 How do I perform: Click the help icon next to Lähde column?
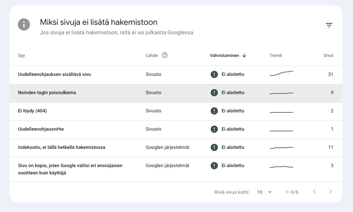click(165, 55)
